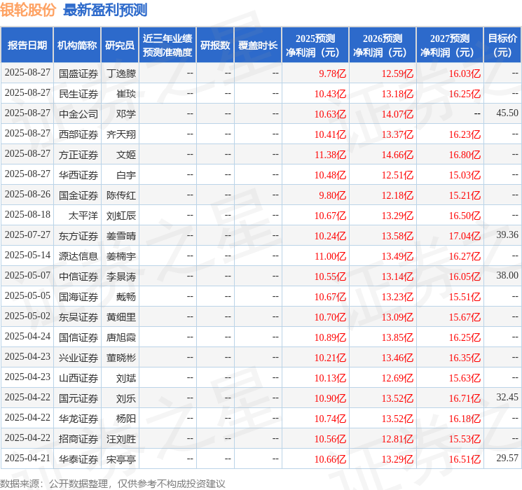The width and height of the screenshot is (522, 490).
Task: Select the 兴业证券 institution cell
Action: coord(78,358)
